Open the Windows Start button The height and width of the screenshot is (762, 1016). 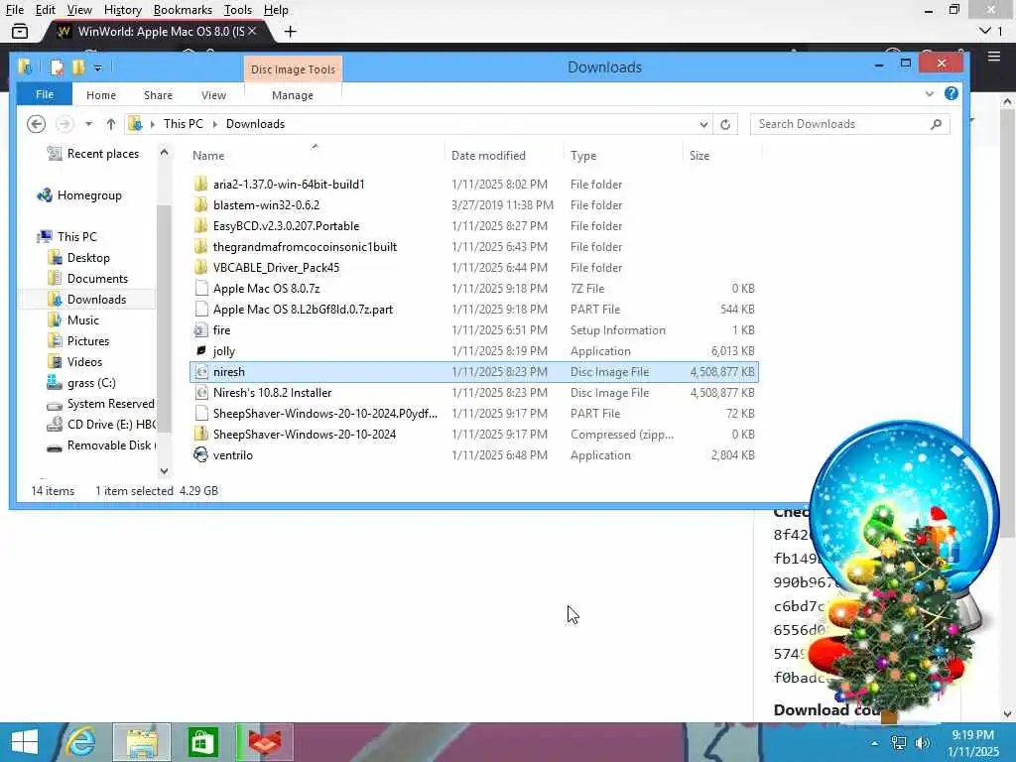[25, 742]
